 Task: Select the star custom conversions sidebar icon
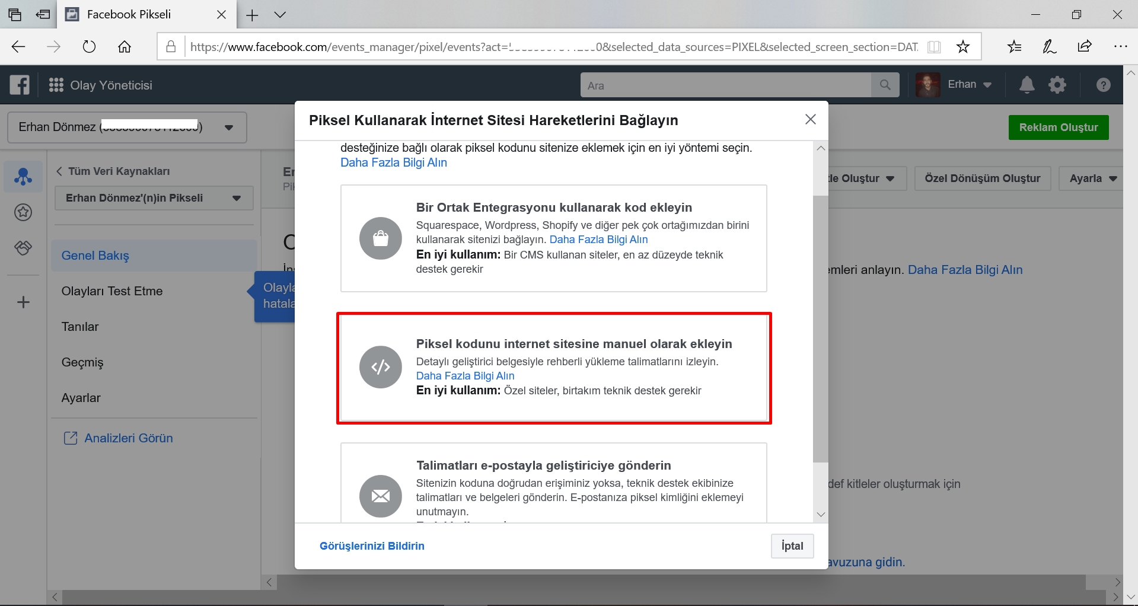pyautogui.click(x=23, y=212)
